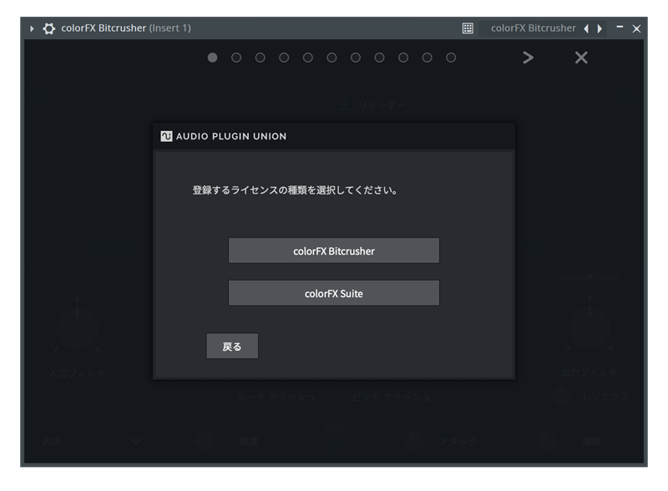Screen dimensions: 668x491
Task: Open the gear settings in title bar
Action: [x=48, y=28]
